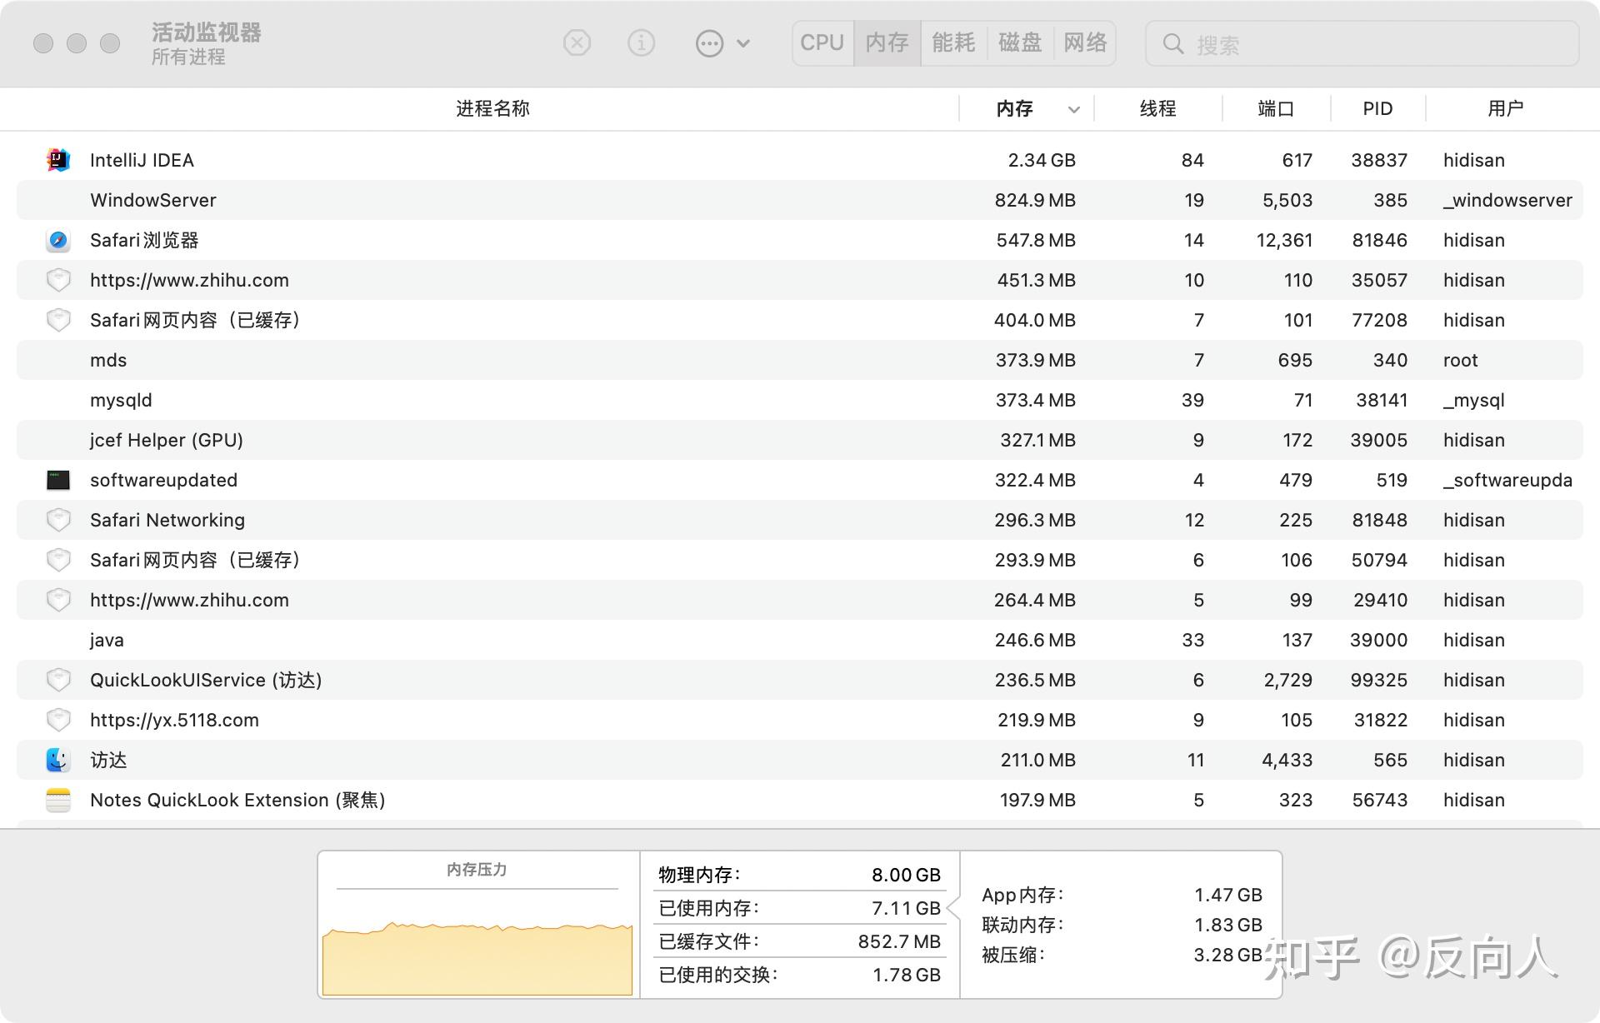Switch to the CPU tab
This screenshot has height=1023, width=1600.
coord(822,42)
